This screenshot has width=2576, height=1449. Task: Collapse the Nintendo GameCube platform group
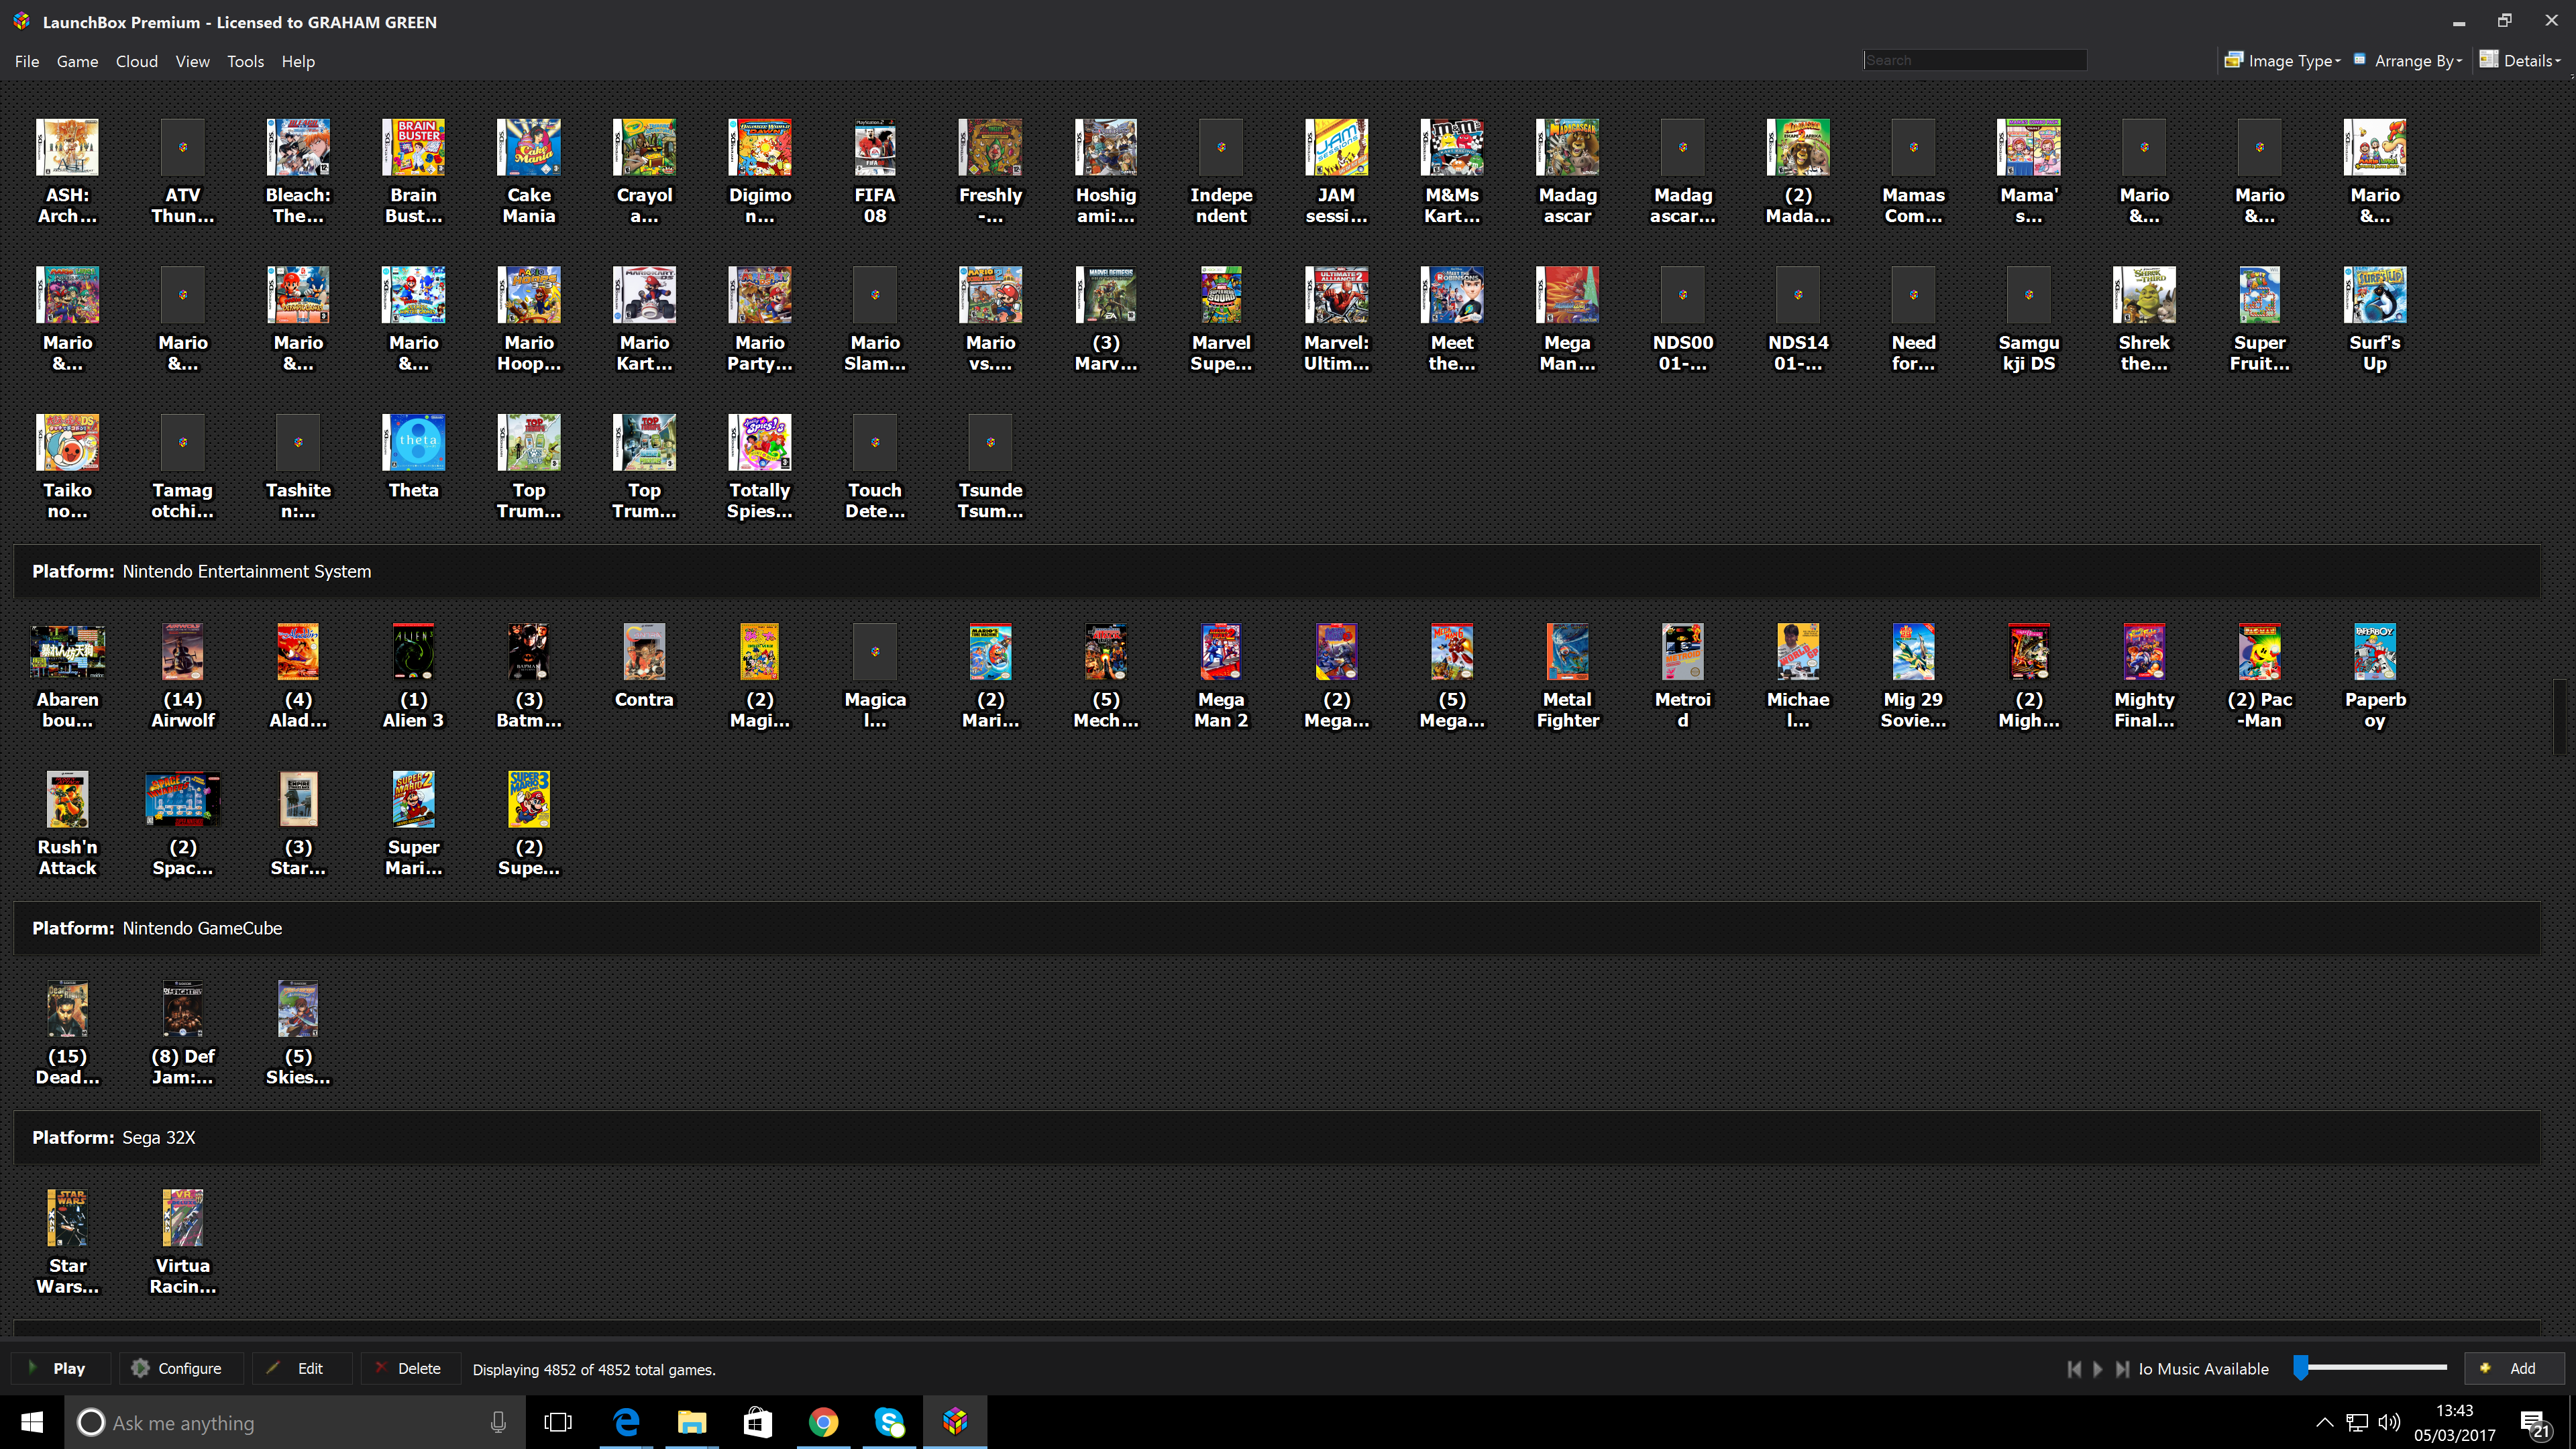(1276, 928)
